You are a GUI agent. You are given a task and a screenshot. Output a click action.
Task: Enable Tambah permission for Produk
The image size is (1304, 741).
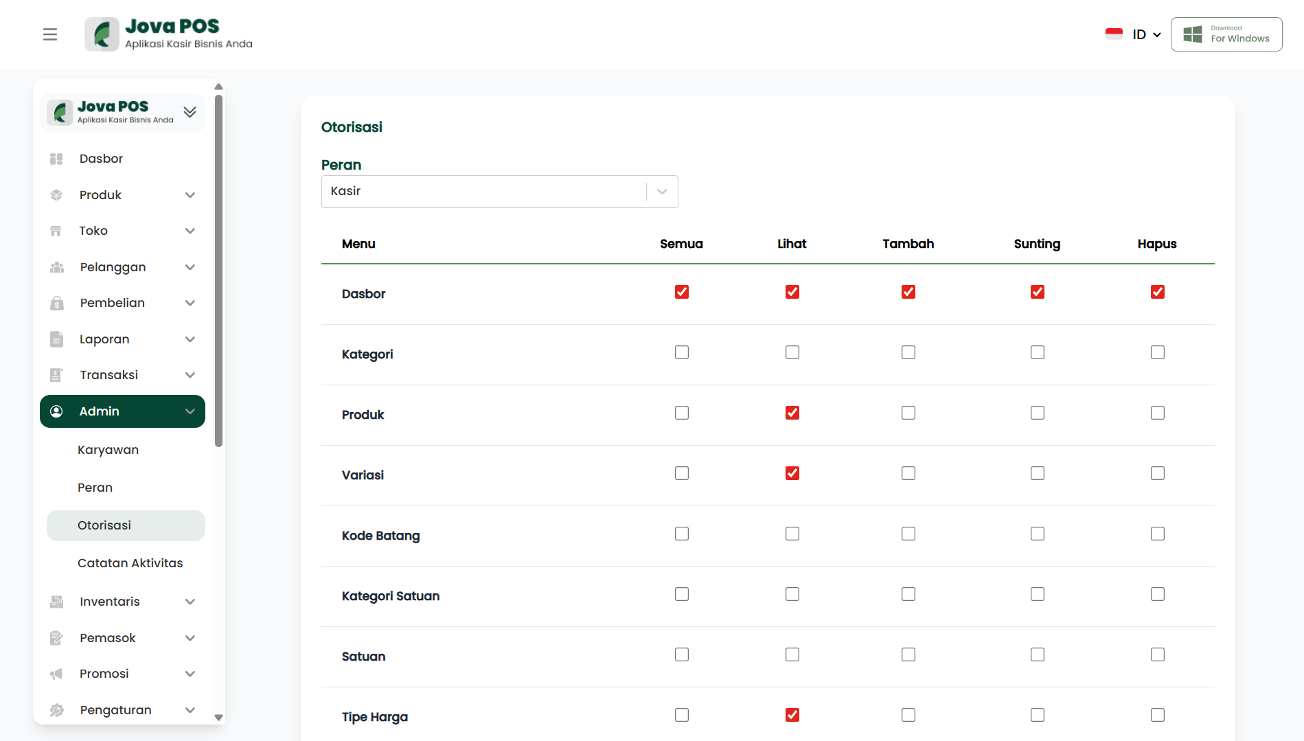[908, 413]
